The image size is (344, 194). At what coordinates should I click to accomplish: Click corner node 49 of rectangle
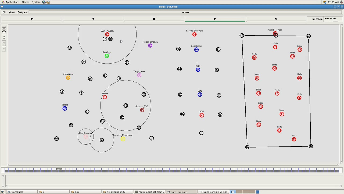click(x=242, y=36)
